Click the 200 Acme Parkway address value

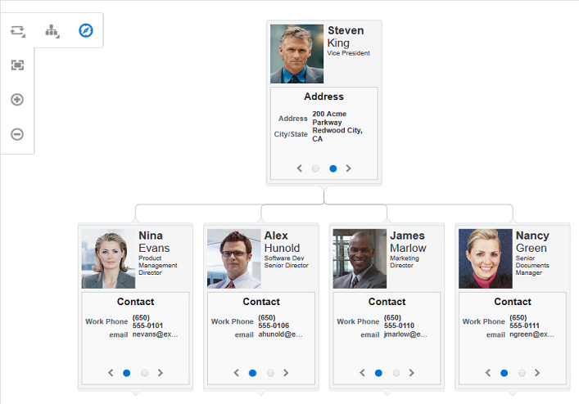329,118
